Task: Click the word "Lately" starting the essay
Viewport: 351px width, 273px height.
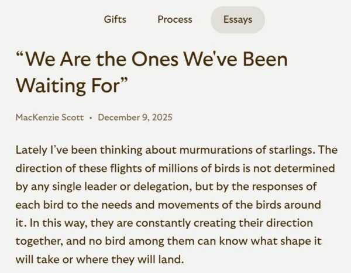Action: pos(30,150)
